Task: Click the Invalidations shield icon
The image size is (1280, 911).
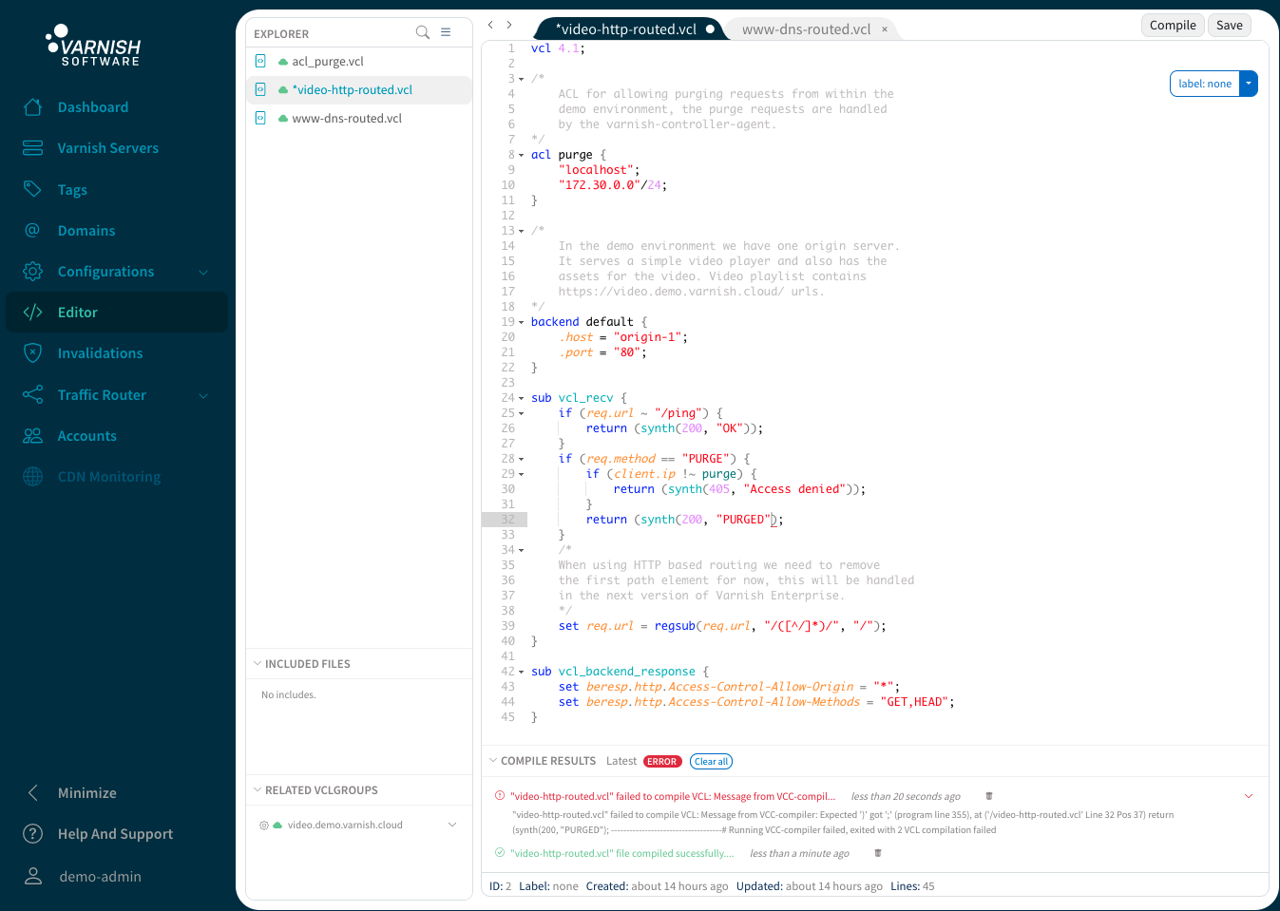Action: pos(33,352)
